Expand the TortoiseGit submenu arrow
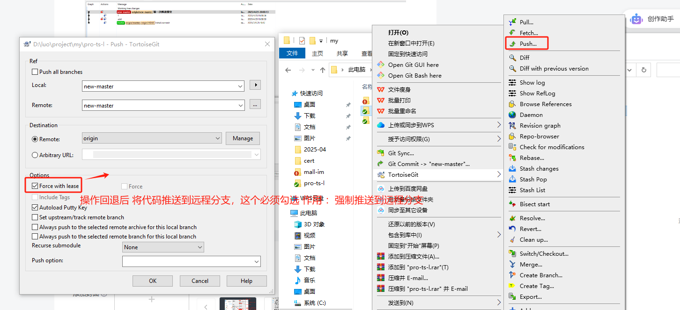The width and height of the screenshot is (680, 310). [x=499, y=174]
